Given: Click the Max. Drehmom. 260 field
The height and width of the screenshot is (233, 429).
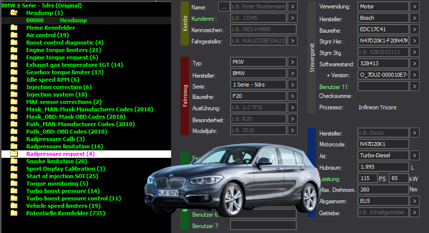Looking at the screenshot, I should click(383, 189).
